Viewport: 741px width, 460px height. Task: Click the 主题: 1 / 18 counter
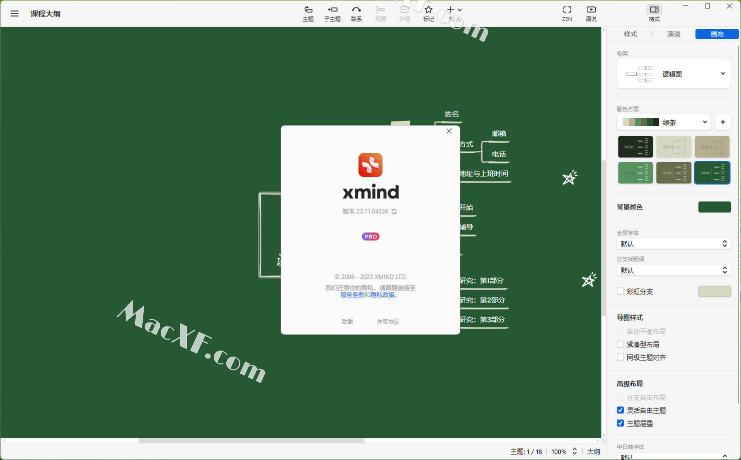(x=526, y=451)
